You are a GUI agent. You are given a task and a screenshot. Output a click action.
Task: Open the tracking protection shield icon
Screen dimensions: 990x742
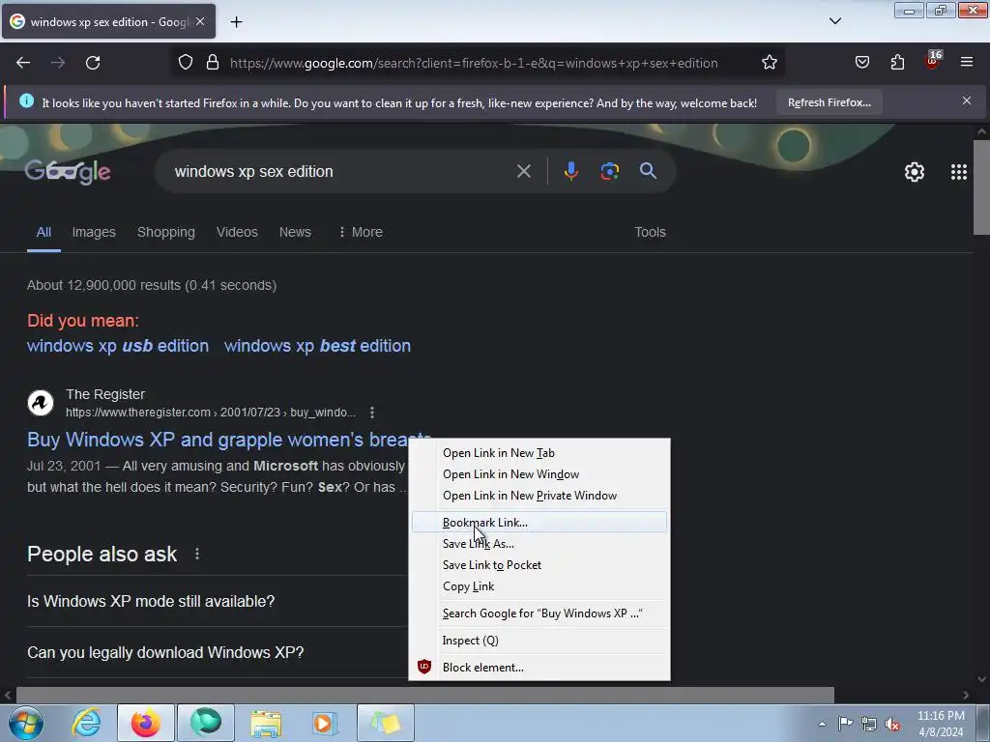(185, 63)
